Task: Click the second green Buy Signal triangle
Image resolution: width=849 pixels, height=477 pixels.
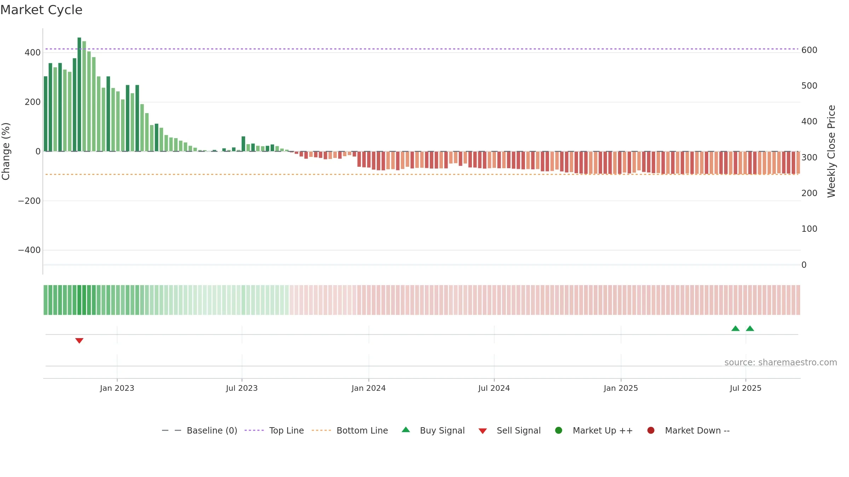Action: click(750, 328)
